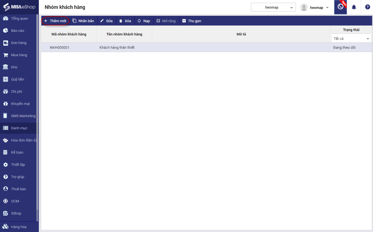
Task: Expand the heomap user account menu
Action: (x=327, y=7)
